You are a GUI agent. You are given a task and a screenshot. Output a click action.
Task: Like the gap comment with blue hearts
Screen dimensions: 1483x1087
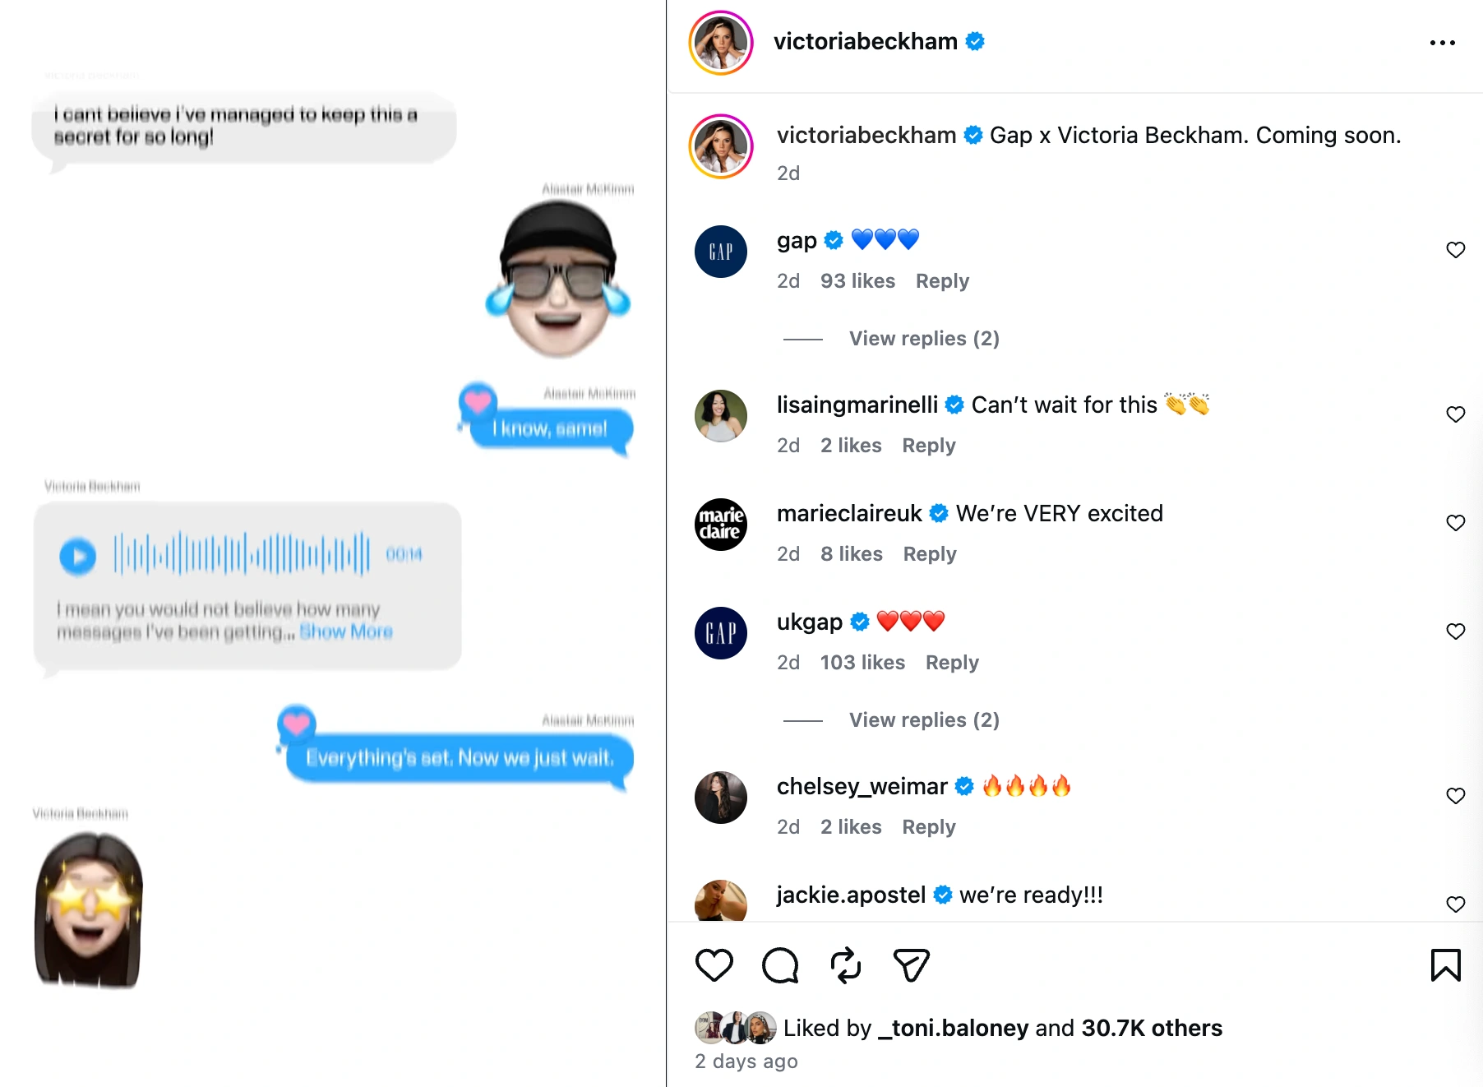click(1455, 250)
